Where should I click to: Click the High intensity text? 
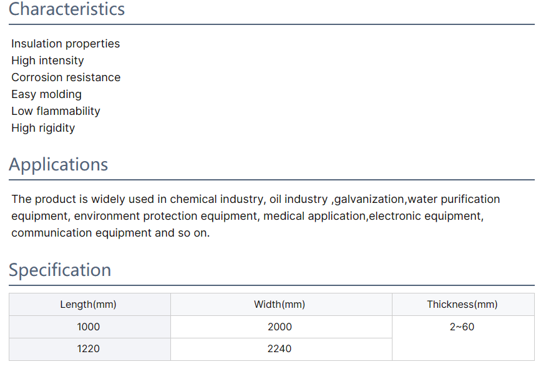pos(47,61)
